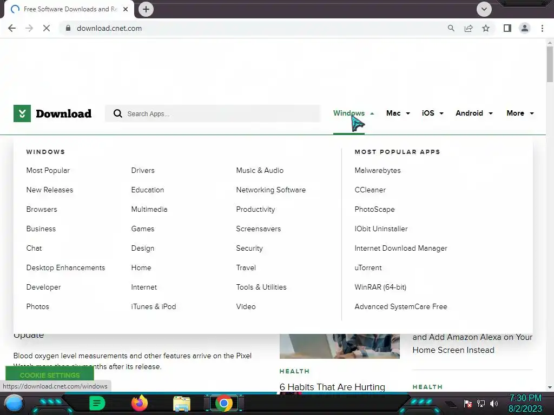Open a new tab with plus button
Screen dimensions: 554x415
coord(146,9)
